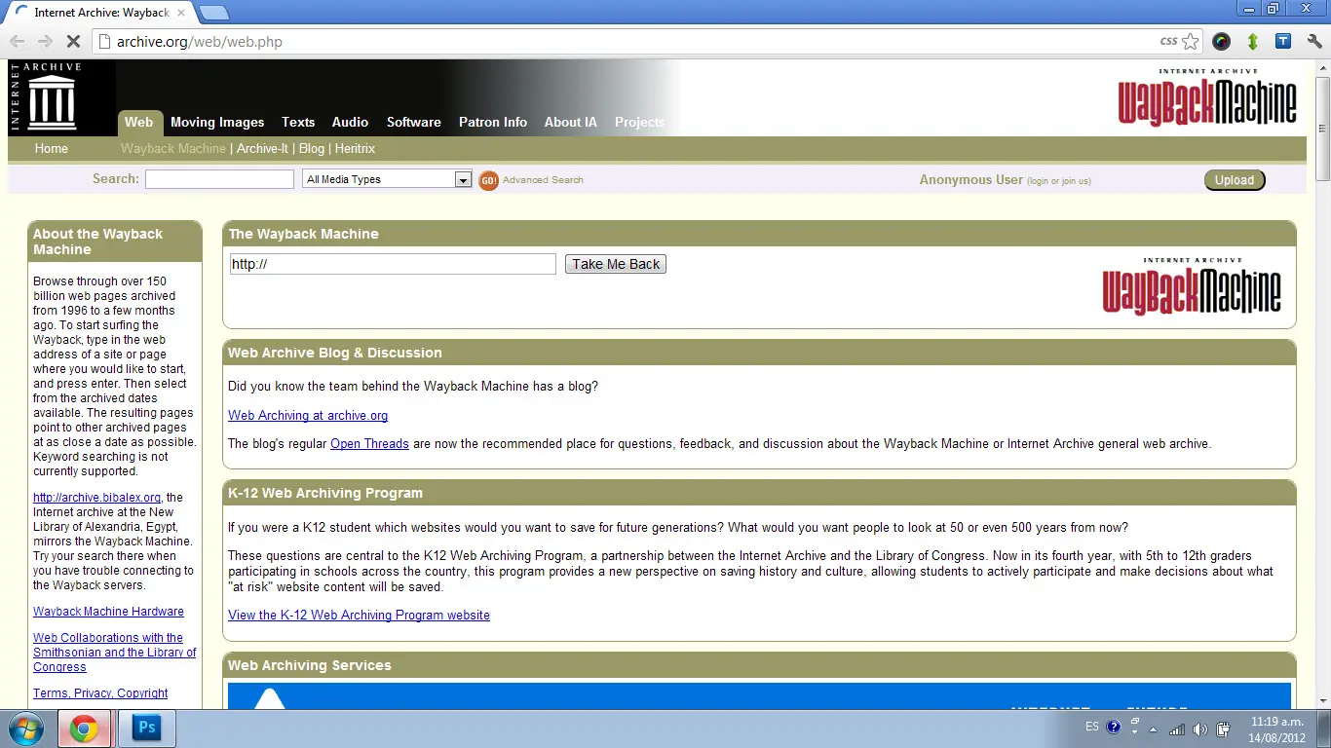
Task: Click the Search text field
Action: click(x=219, y=179)
